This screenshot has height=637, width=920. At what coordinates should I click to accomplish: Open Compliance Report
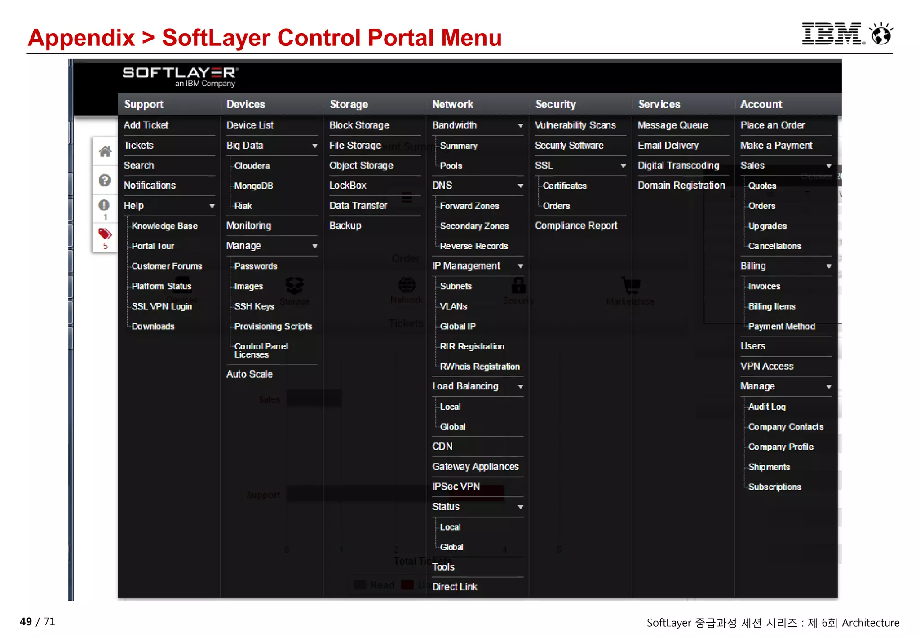coord(576,226)
